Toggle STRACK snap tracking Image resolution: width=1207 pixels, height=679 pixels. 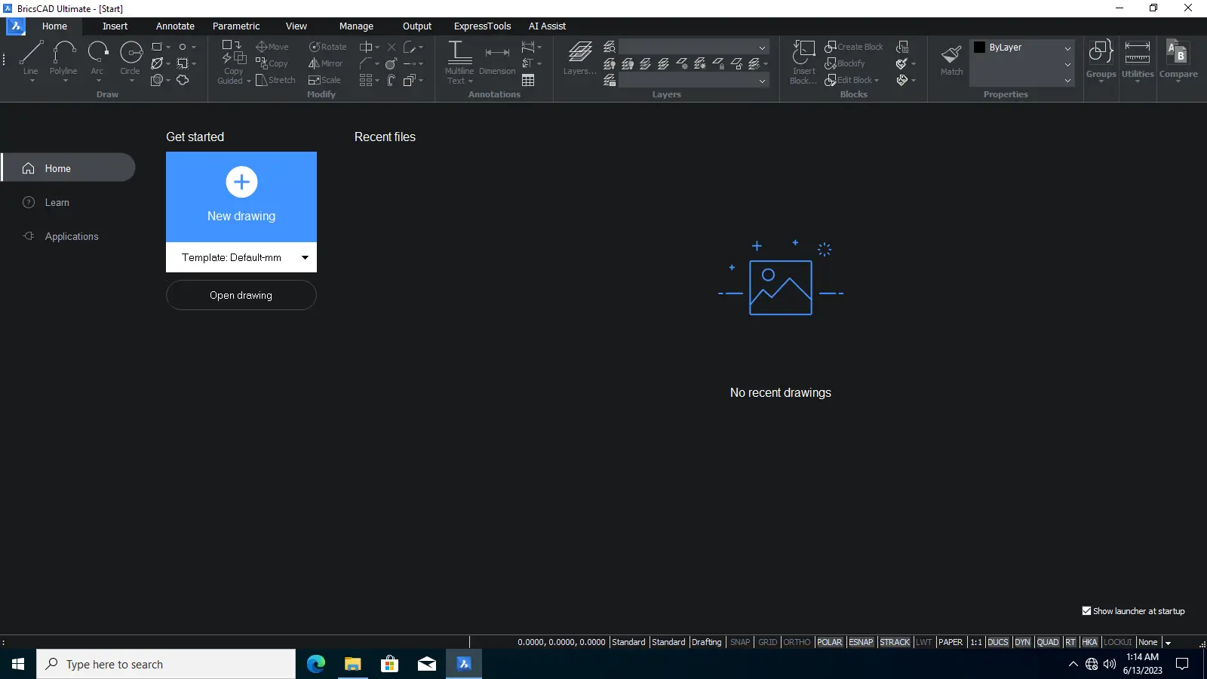(895, 642)
